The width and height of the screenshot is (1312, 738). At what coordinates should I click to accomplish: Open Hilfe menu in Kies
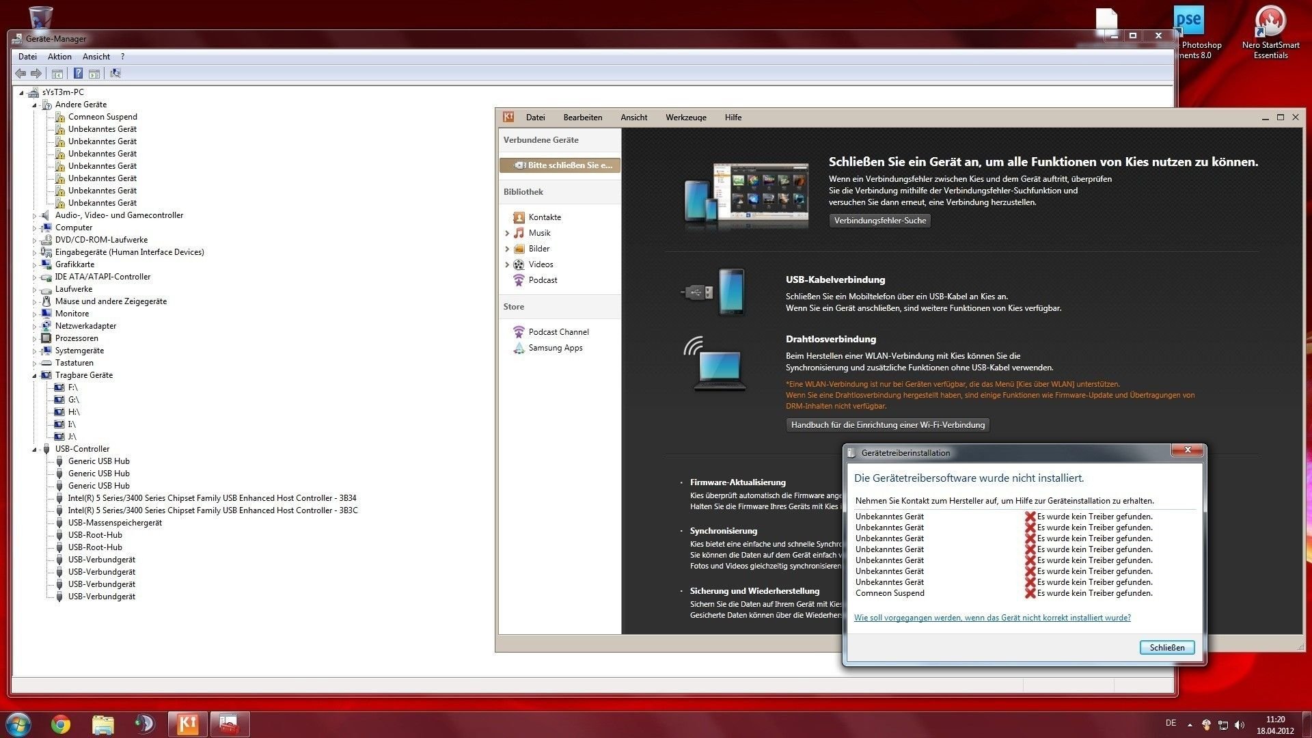pos(733,118)
